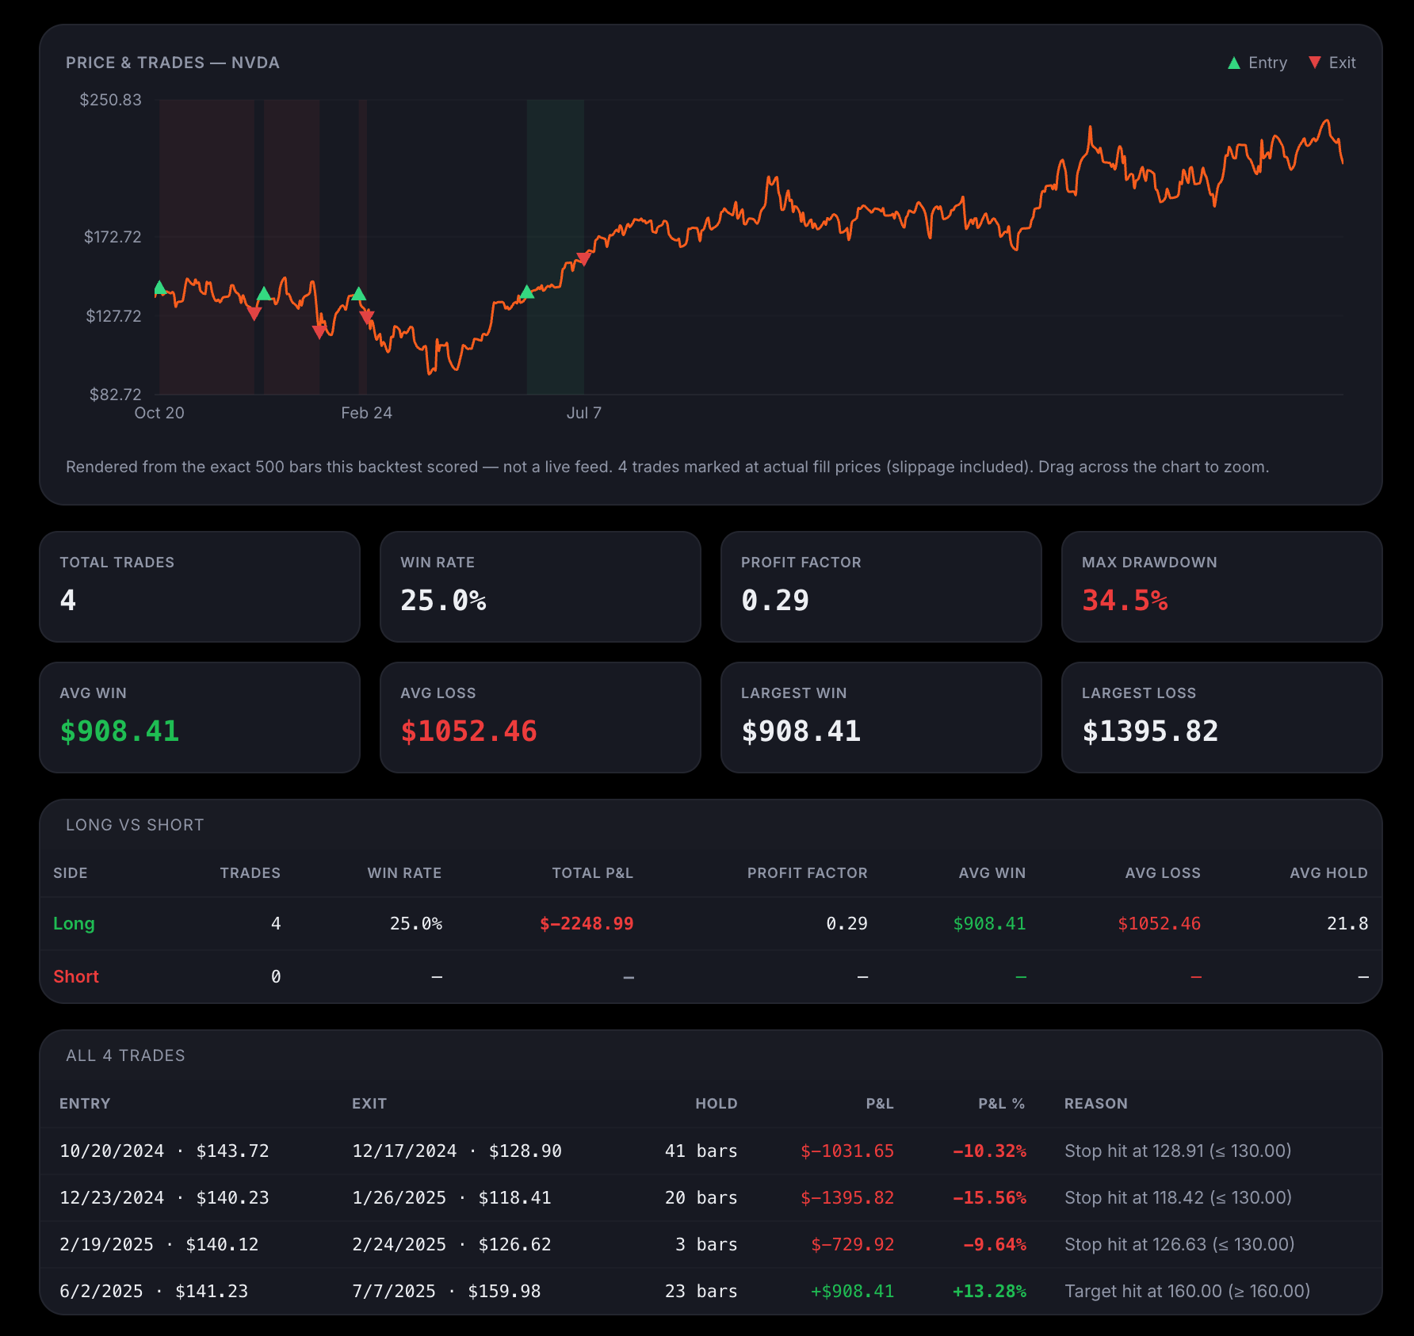This screenshot has width=1414, height=1336.
Task: Click the $172.72 y-axis price label
Action: 113,237
